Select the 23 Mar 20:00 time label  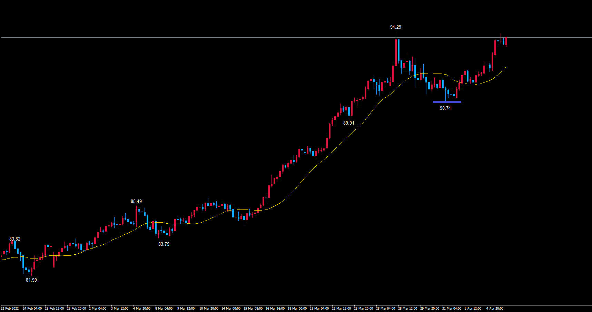click(363, 309)
